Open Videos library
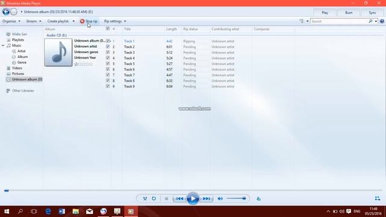The image size is (386, 217). (17, 68)
